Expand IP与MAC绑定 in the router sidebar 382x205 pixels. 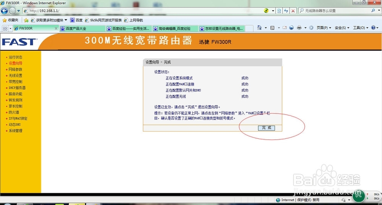coord(18,119)
